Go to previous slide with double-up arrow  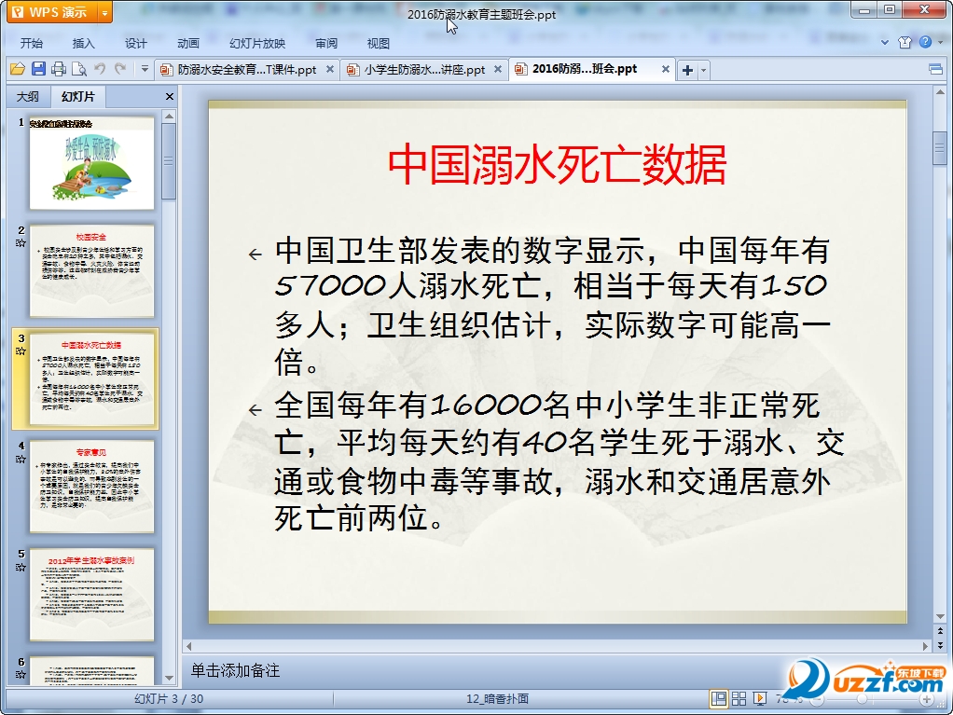(940, 632)
